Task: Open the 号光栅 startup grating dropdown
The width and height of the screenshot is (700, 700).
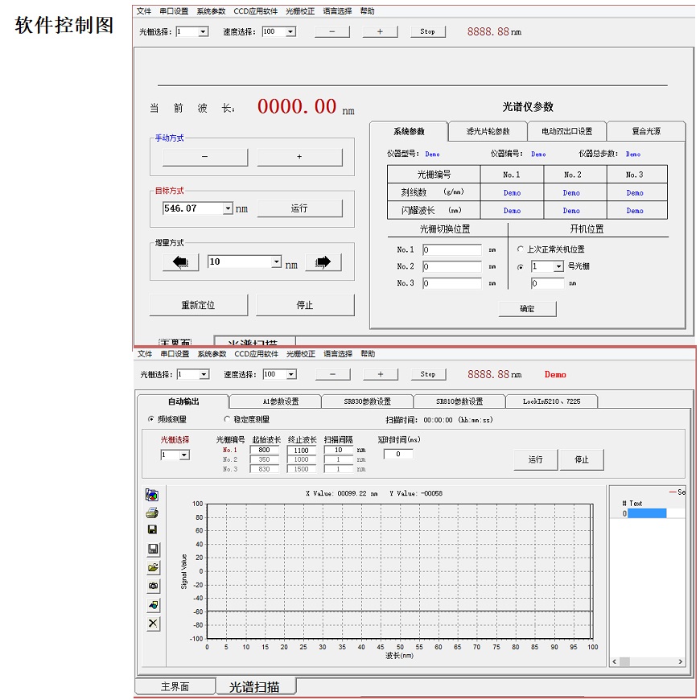Action: (x=558, y=266)
